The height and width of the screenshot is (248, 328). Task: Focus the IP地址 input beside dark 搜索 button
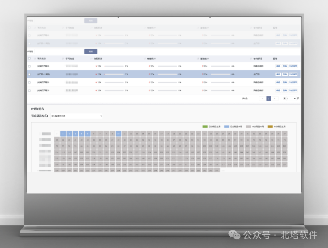59,51
